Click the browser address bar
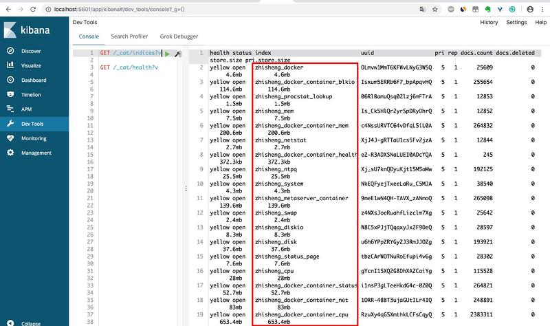The height and width of the screenshot is (326, 550). pos(232,10)
